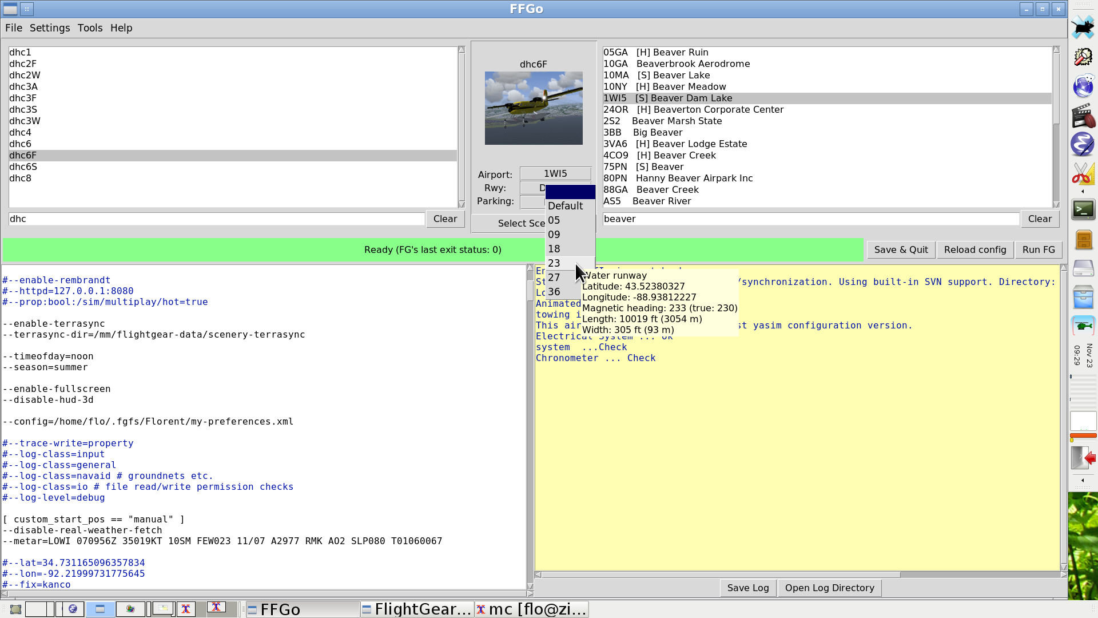Click the Save & Quit button
The width and height of the screenshot is (1098, 618).
pyautogui.click(x=901, y=249)
